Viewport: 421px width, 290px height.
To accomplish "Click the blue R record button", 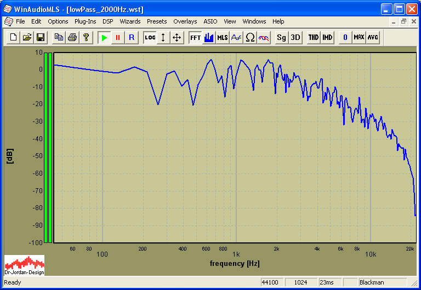I will point(131,37).
